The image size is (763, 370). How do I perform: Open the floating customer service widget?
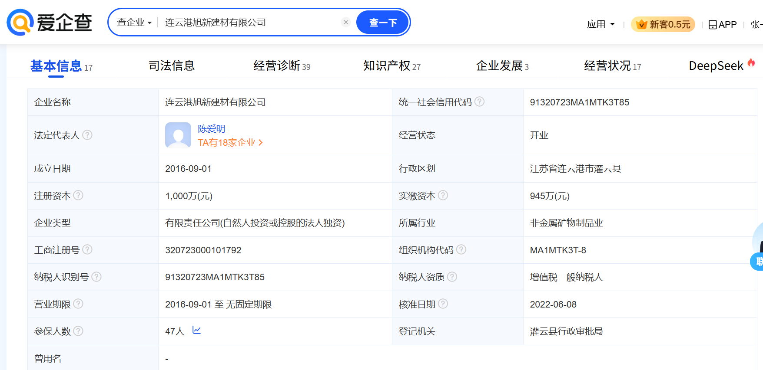[x=758, y=247]
